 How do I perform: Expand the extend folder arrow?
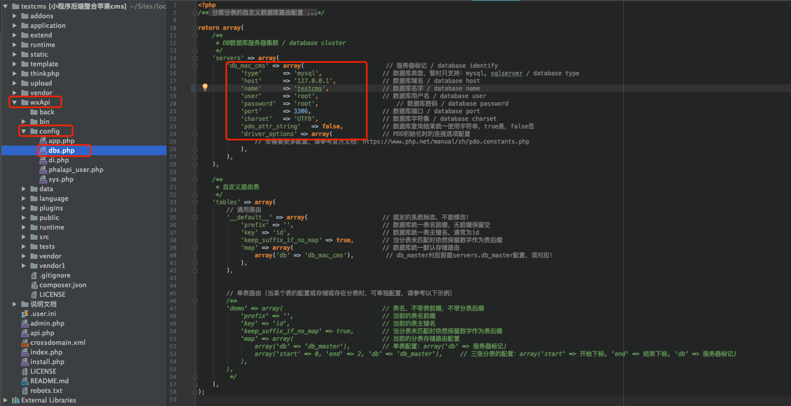pos(15,35)
